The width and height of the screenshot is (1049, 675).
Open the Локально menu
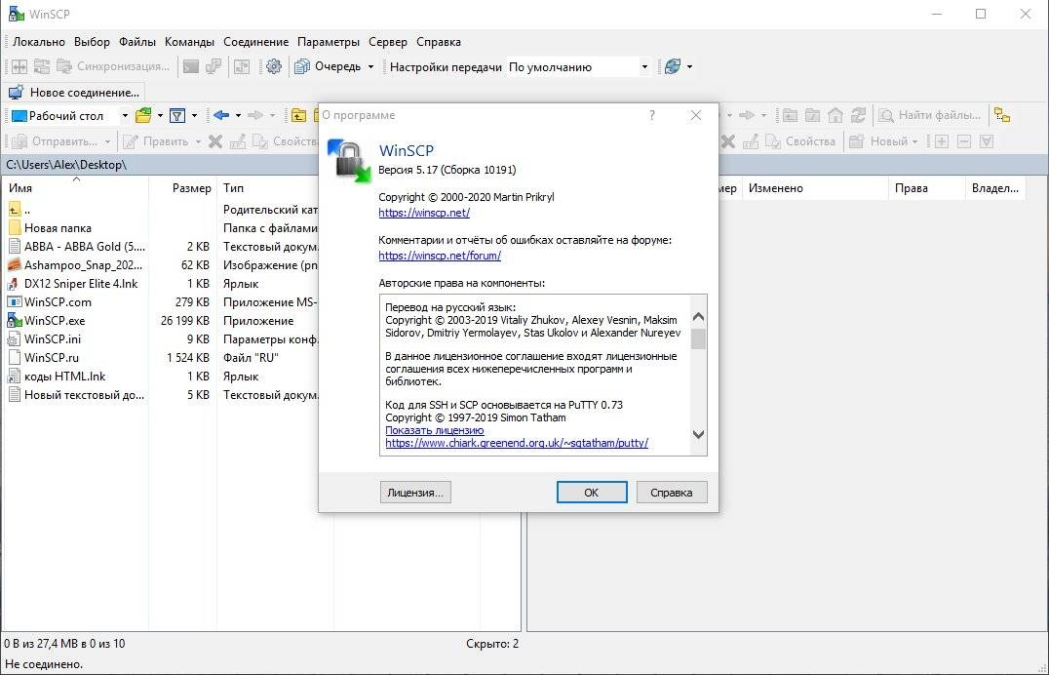[39, 42]
